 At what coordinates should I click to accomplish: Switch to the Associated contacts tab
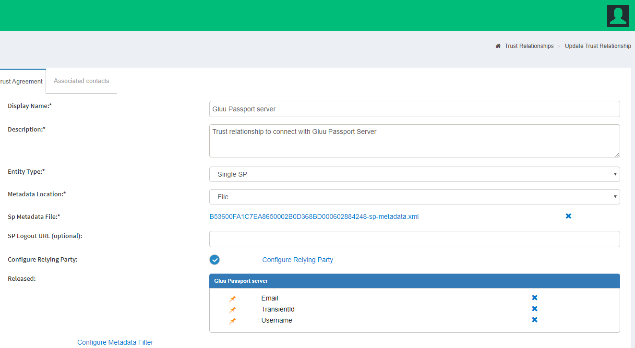pos(81,81)
